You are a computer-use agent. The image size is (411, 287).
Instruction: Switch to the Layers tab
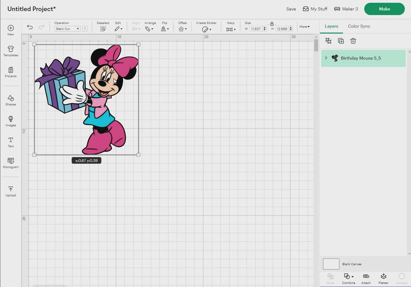point(331,26)
